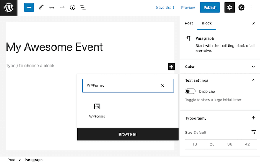Click the Redo arrow icon
260x162 pixels.
click(x=62, y=8)
